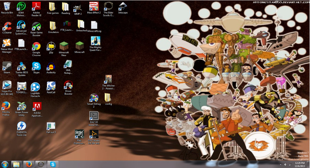Select the DAEMON Tools Lite icon
Screen dimensions: 310x168
(x=21, y=129)
